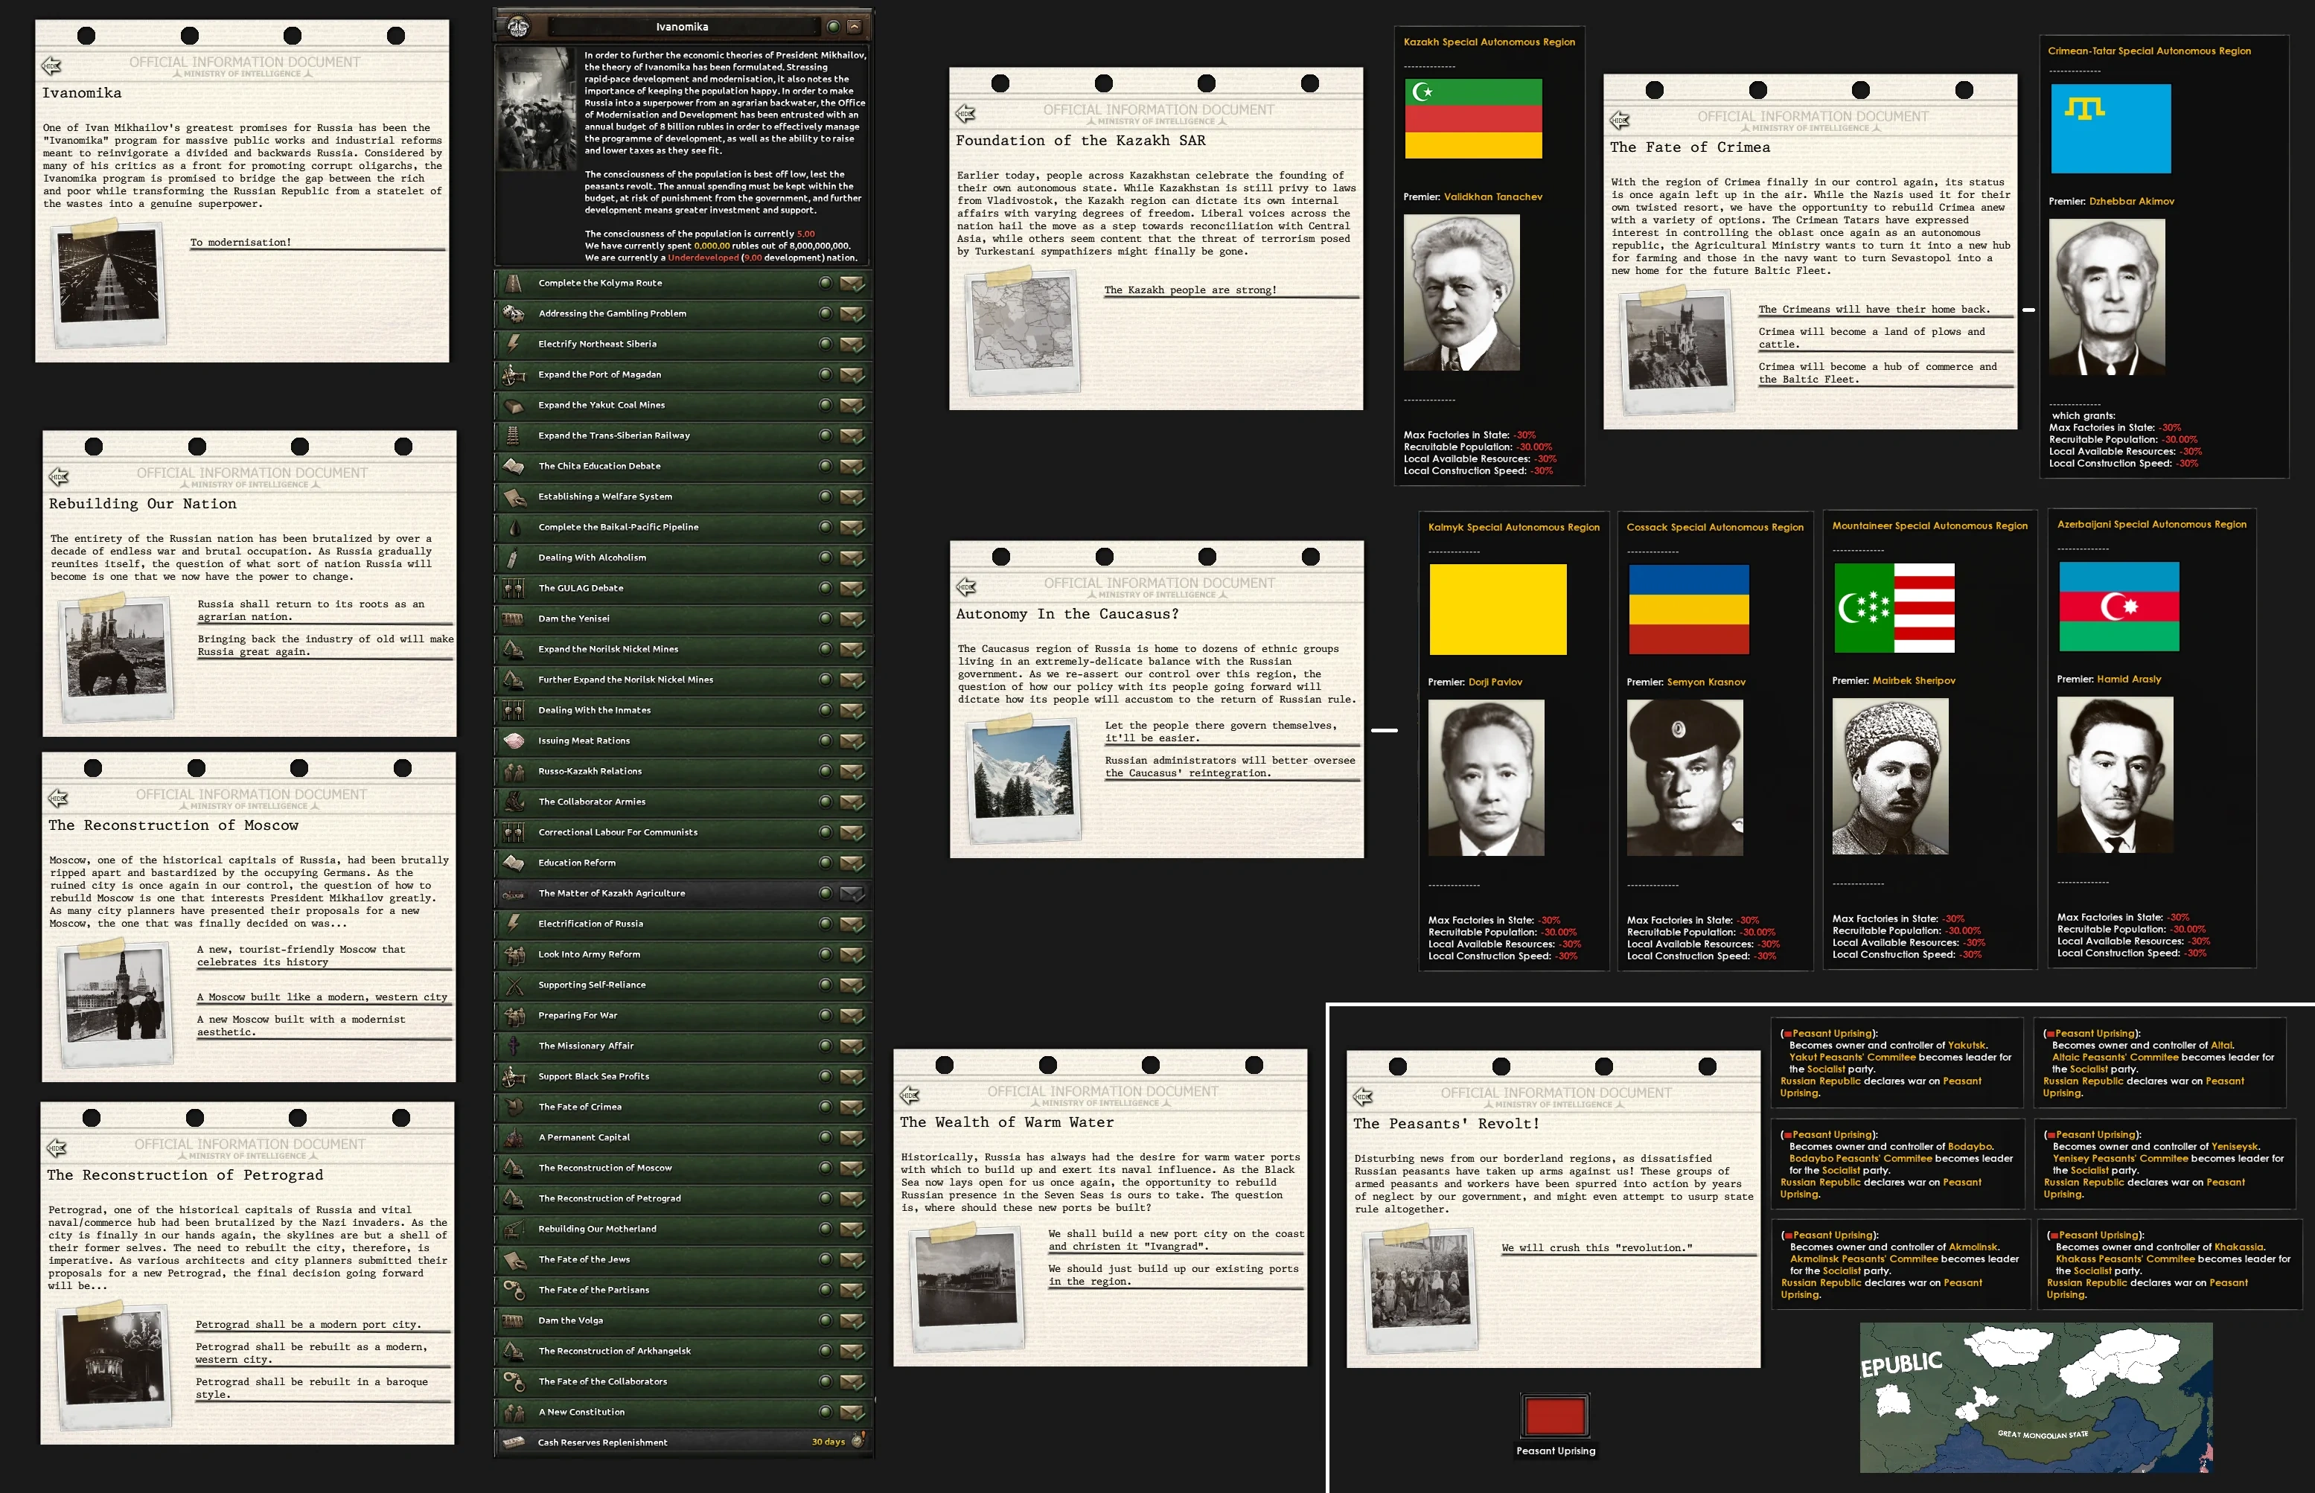Click the lightning bolt icon for Electrify Northeast Siberia
Screen dimensions: 2315x1493
[513, 343]
